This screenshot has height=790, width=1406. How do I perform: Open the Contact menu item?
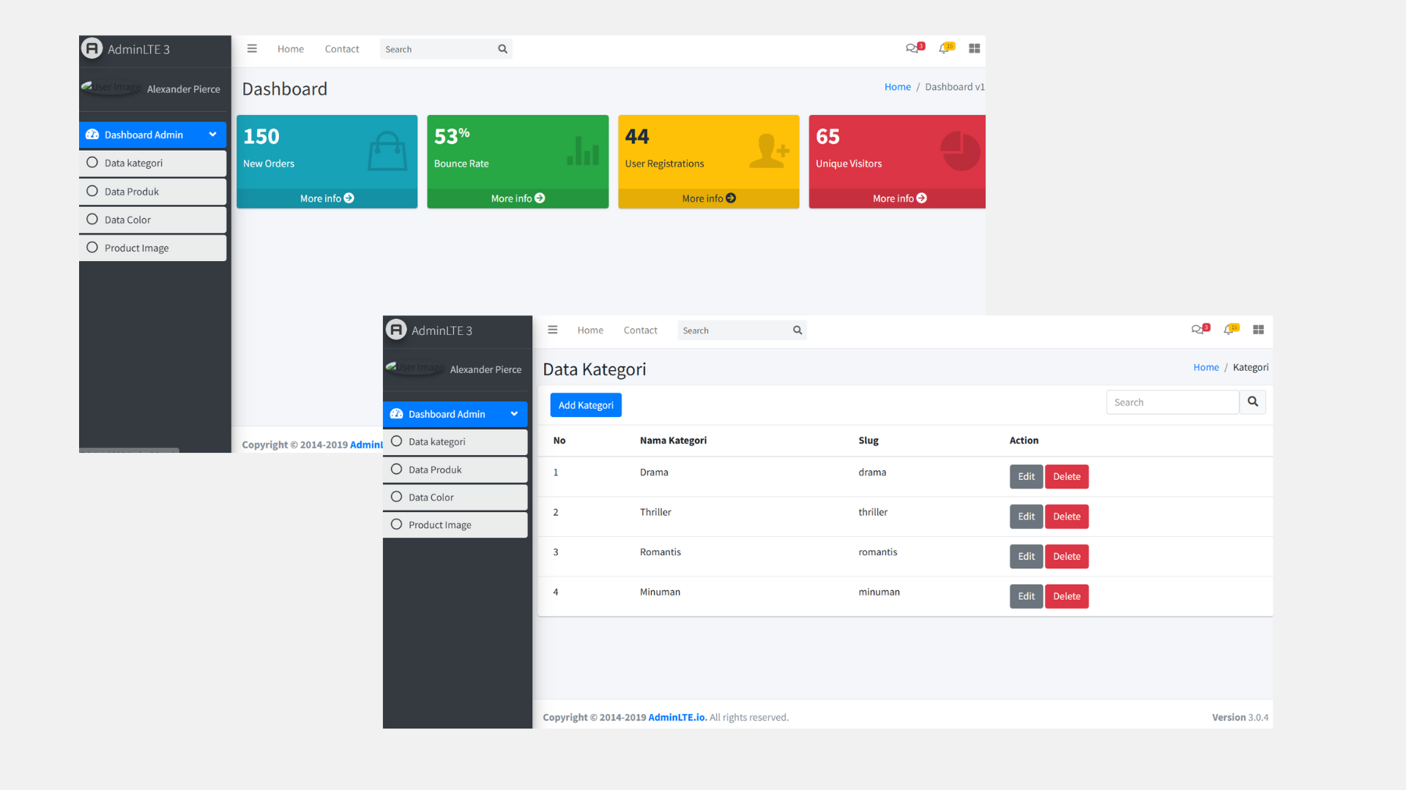click(x=341, y=48)
